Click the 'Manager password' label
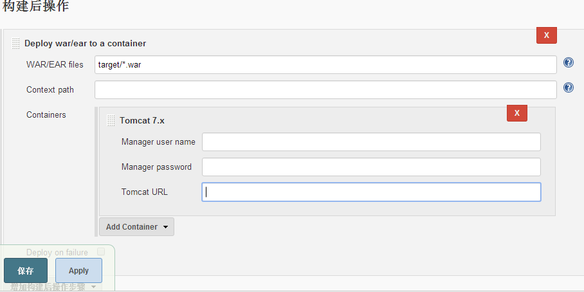The height and width of the screenshot is (292, 584). pyautogui.click(x=156, y=167)
